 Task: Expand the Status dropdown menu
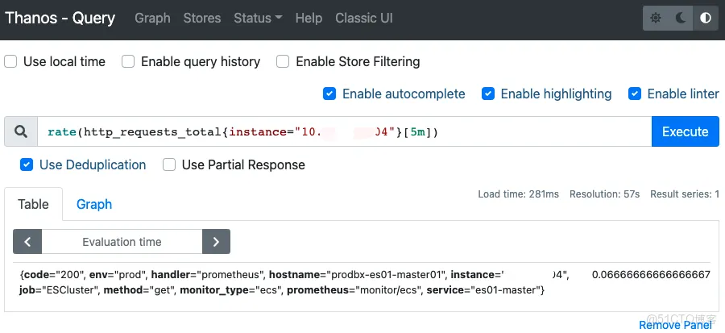click(258, 18)
